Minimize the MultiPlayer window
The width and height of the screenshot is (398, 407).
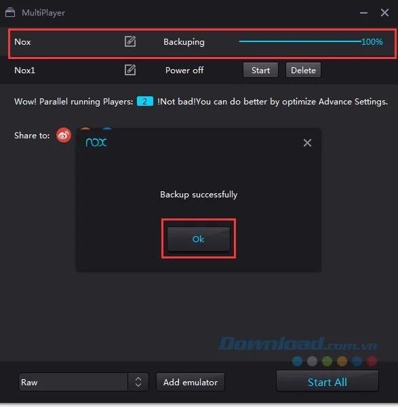coord(363,13)
